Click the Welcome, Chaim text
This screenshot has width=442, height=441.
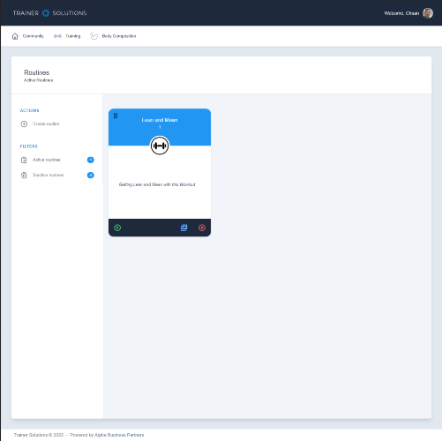click(401, 13)
